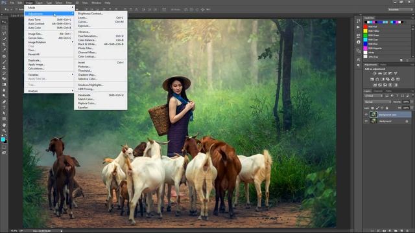
Task: Select the Brush tool
Action: pyautogui.click(x=4, y=62)
